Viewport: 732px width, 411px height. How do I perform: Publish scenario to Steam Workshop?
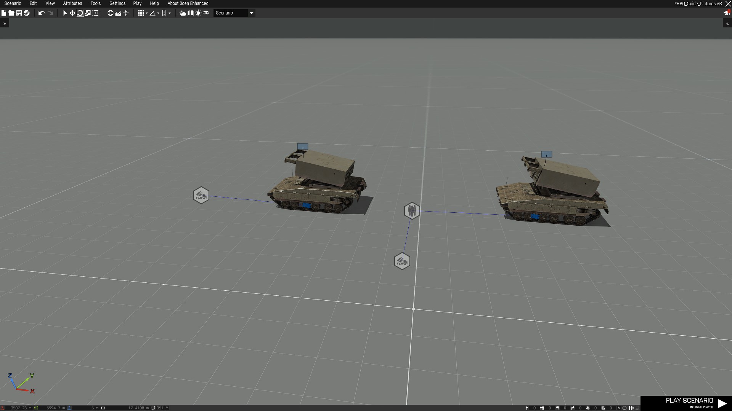pos(27,13)
